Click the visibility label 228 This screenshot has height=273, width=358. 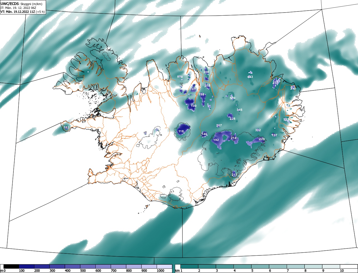232,119
